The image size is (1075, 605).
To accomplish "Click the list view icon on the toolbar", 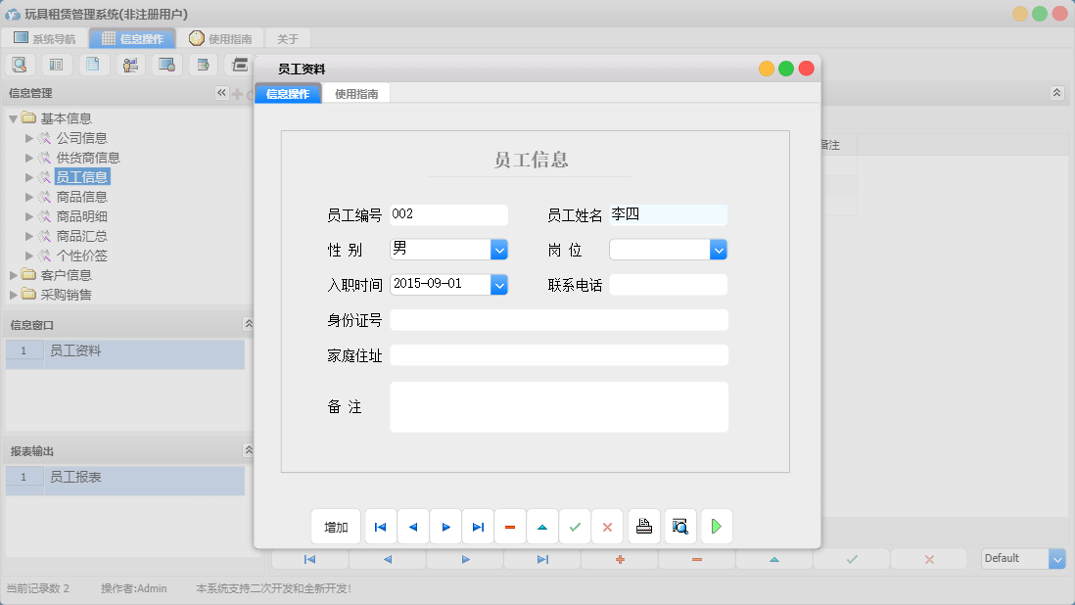I will [56, 64].
